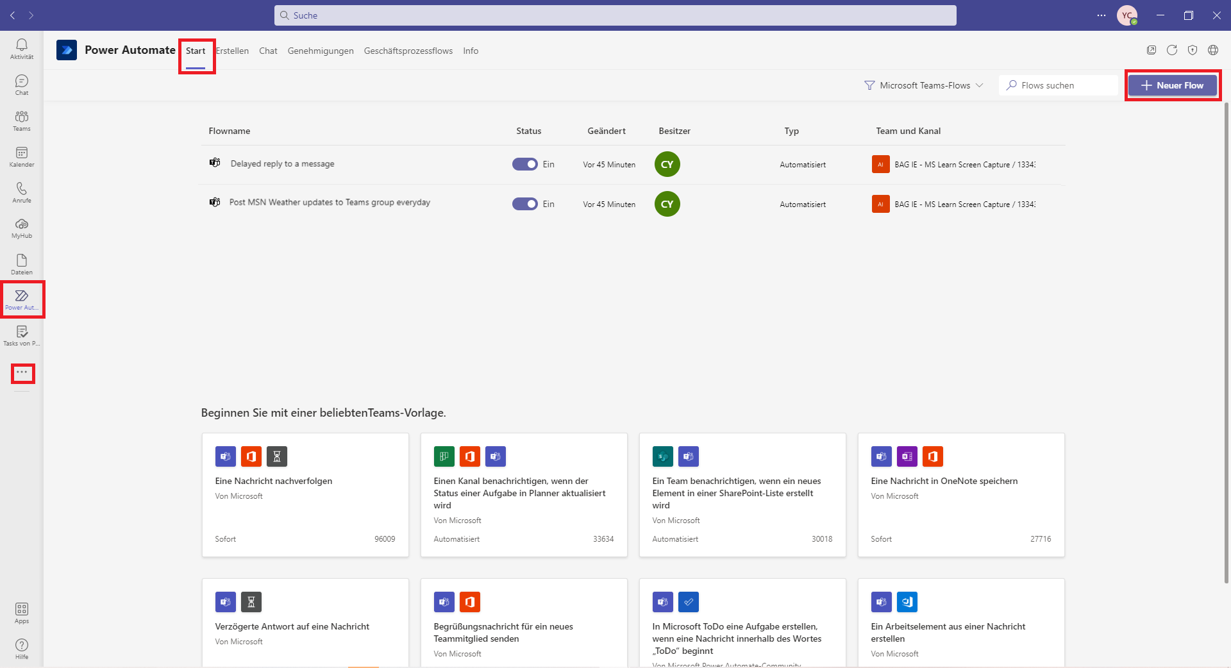The image size is (1231, 668).
Task: Open the Aktivität bell icon
Action: click(22, 49)
